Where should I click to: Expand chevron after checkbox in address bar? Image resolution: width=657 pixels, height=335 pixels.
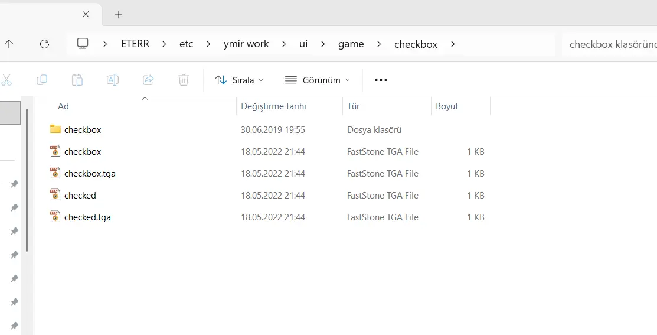tap(453, 44)
